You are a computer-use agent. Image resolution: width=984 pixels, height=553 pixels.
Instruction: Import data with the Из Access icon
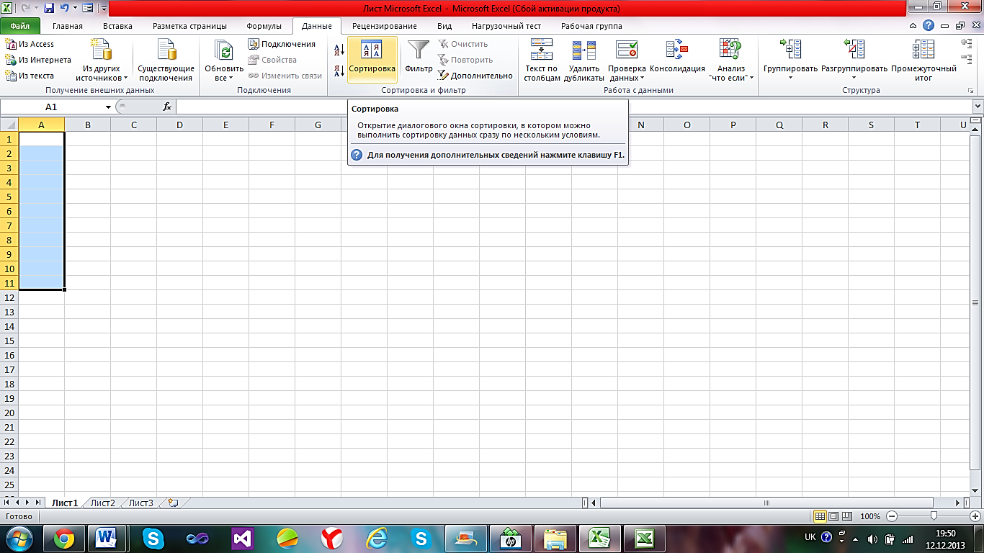click(29, 44)
